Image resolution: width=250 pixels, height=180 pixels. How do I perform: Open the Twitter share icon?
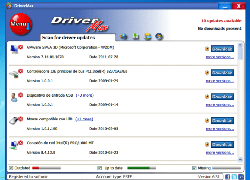234,177
